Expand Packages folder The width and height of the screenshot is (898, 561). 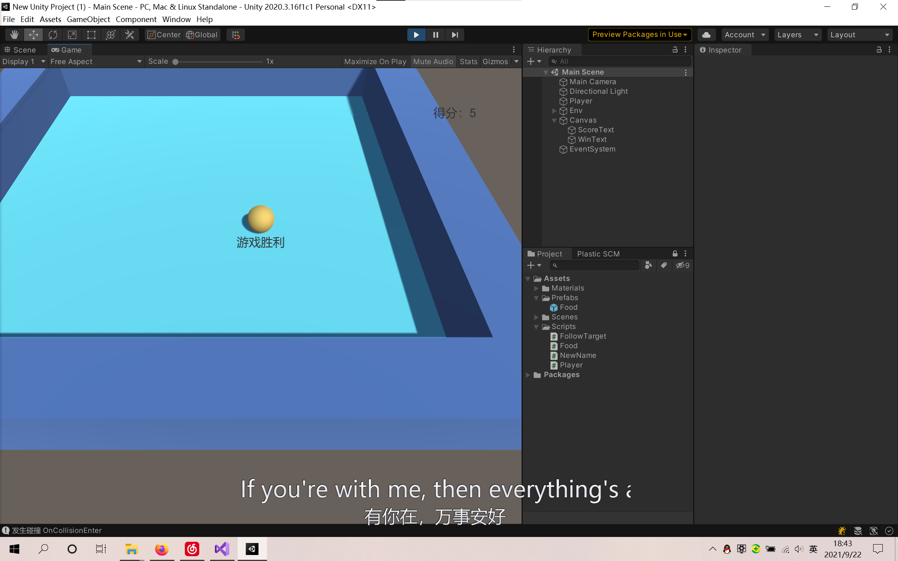pyautogui.click(x=528, y=375)
